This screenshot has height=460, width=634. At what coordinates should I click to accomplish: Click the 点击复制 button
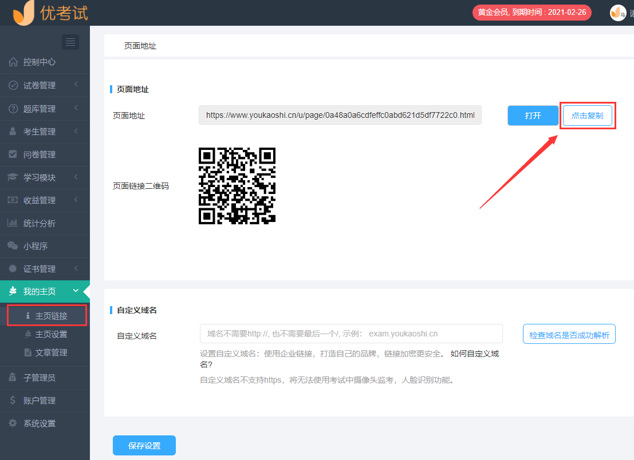(587, 116)
